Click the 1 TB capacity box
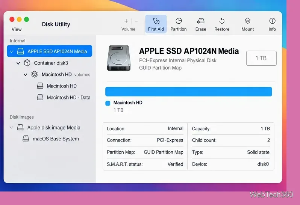This screenshot has width=300, height=205. [x=261, y=58]
